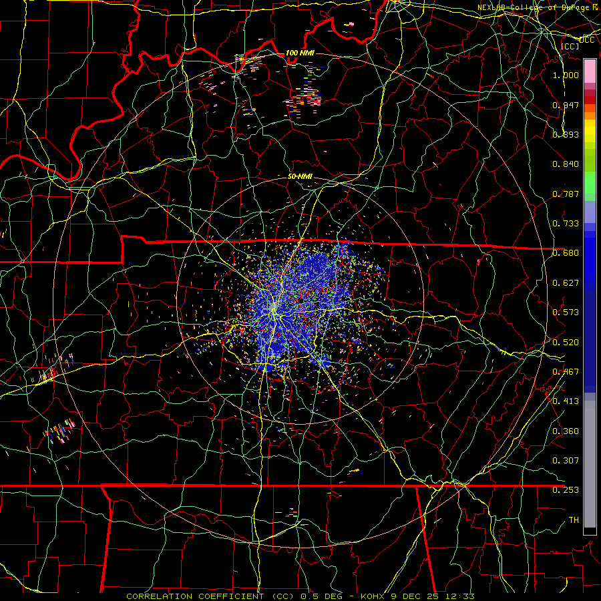Screen dimensions: 601x601
Task: Click the 50 NMI range ring label
Action: coord(300,176)
